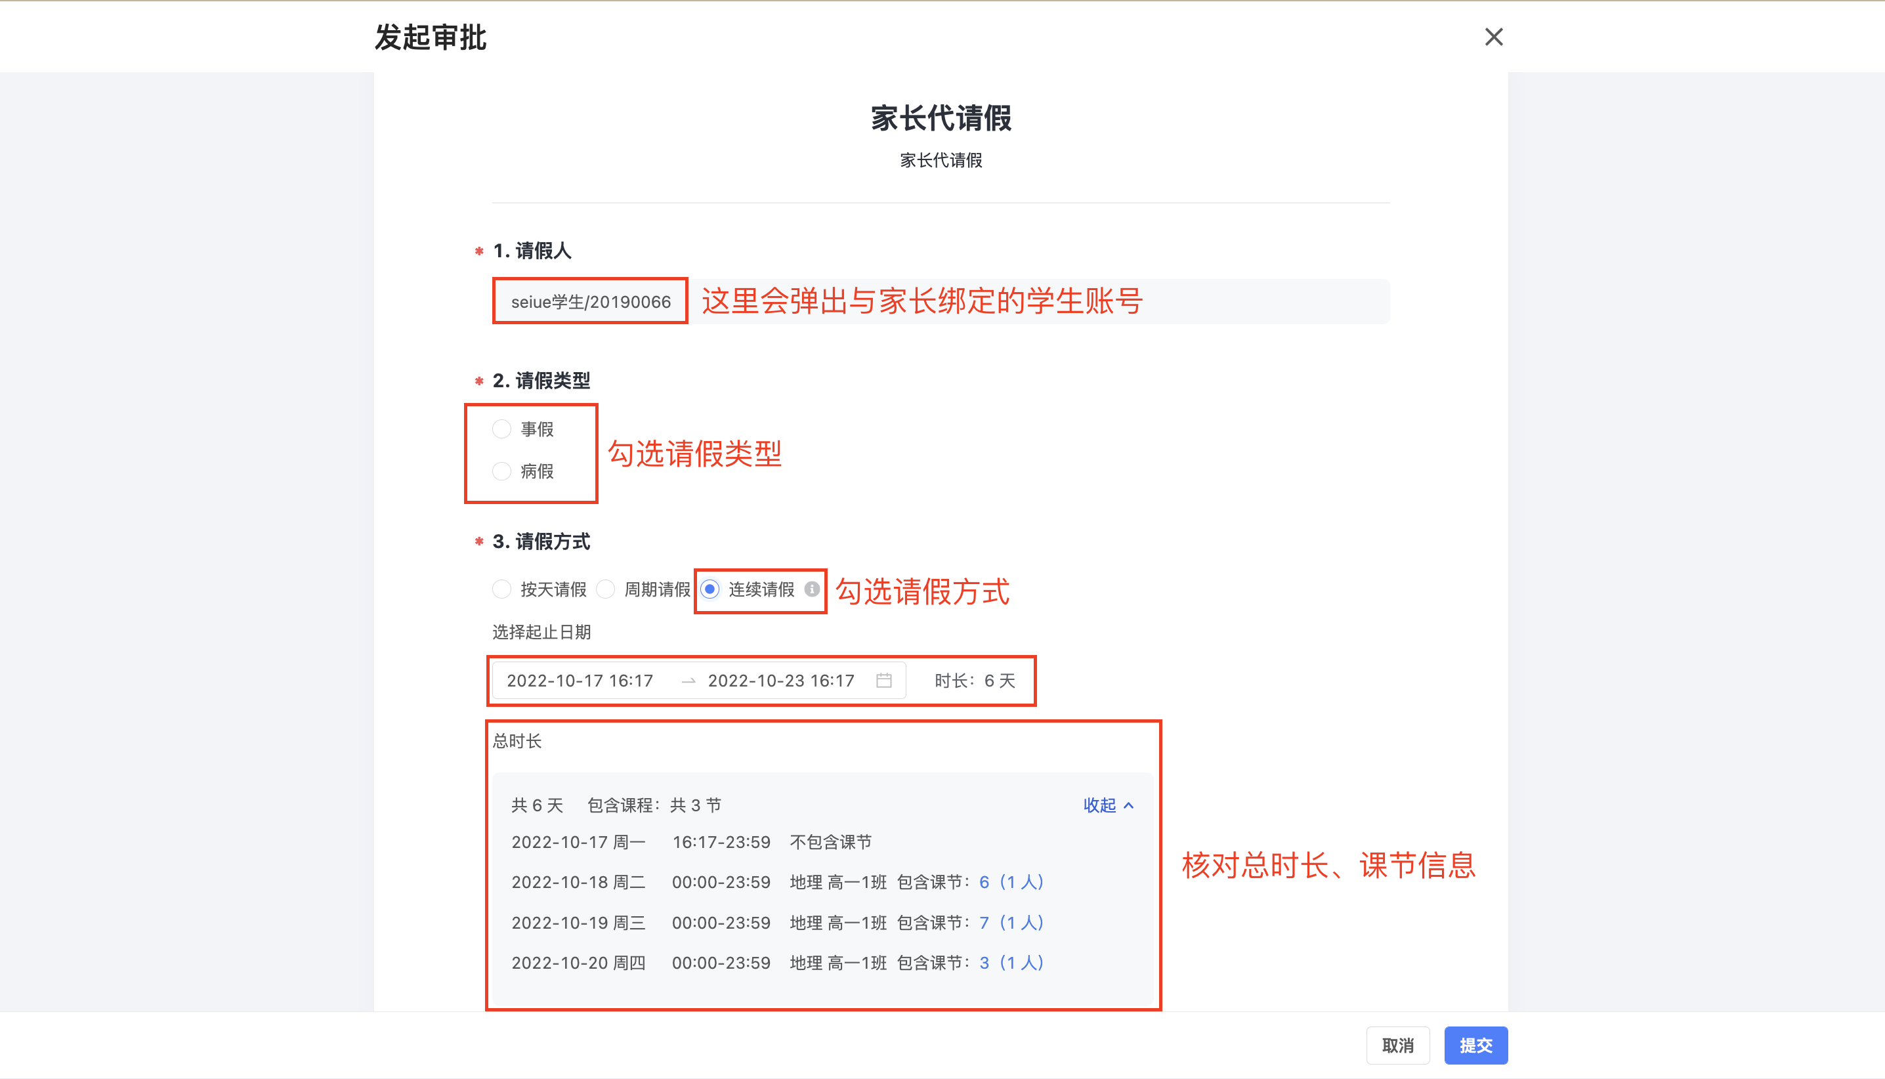The height and width of the screenshot is (1079, 1885).
Task: Click the info icon beside 连续请假
Action: coord(812,589)
